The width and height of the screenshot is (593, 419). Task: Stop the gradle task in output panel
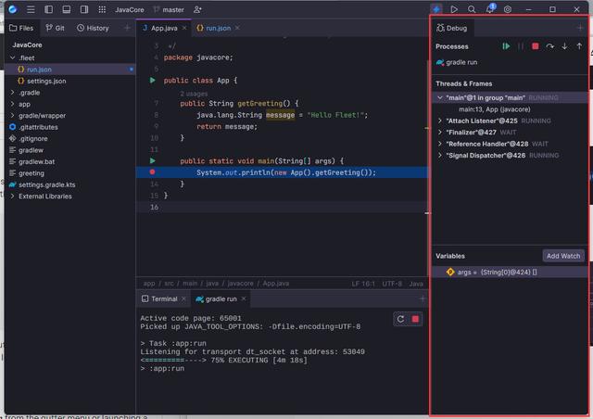tap(415, 320)
